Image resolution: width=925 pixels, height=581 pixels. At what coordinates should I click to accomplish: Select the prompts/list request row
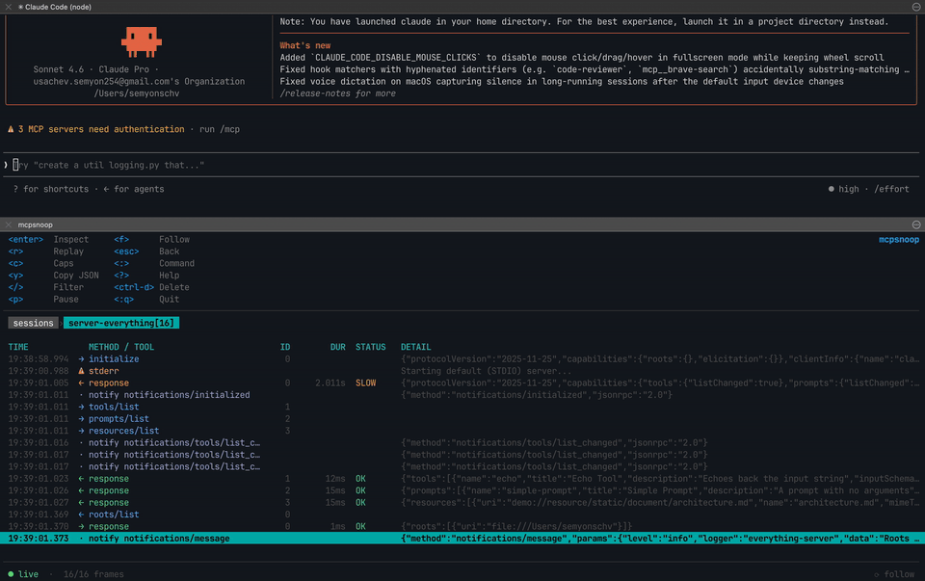(x=462, y=419)
